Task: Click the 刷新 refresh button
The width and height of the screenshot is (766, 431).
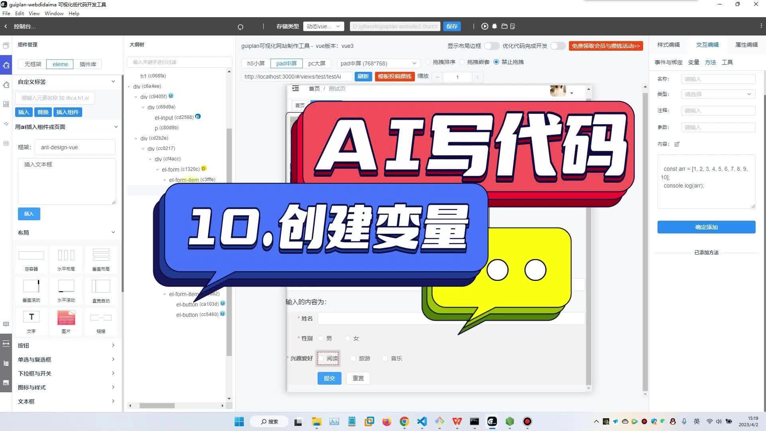Action: coord(363,76)
